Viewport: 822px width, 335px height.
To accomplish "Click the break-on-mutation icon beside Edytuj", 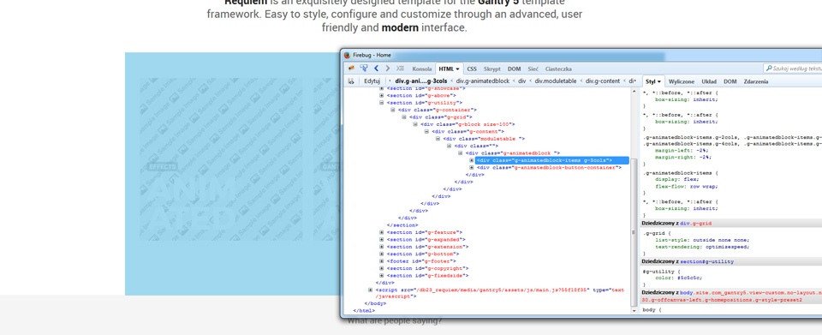I will [351, 81].
